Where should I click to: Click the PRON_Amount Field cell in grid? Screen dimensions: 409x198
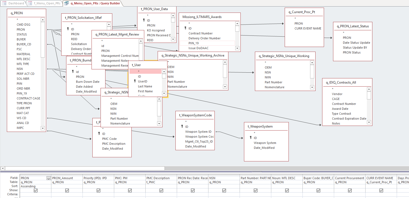67,178
